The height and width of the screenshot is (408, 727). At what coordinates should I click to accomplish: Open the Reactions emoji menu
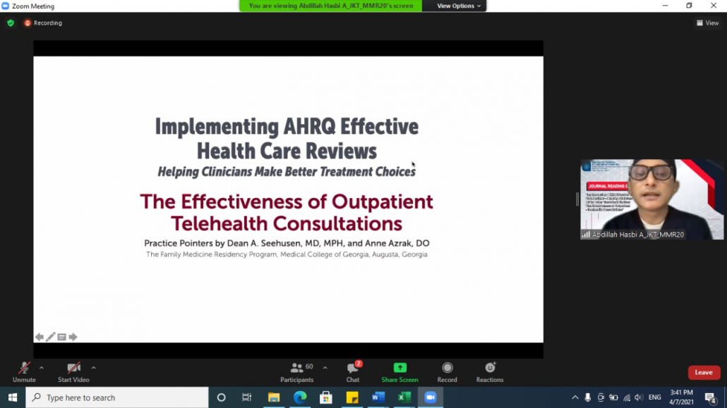coord(490,371)
